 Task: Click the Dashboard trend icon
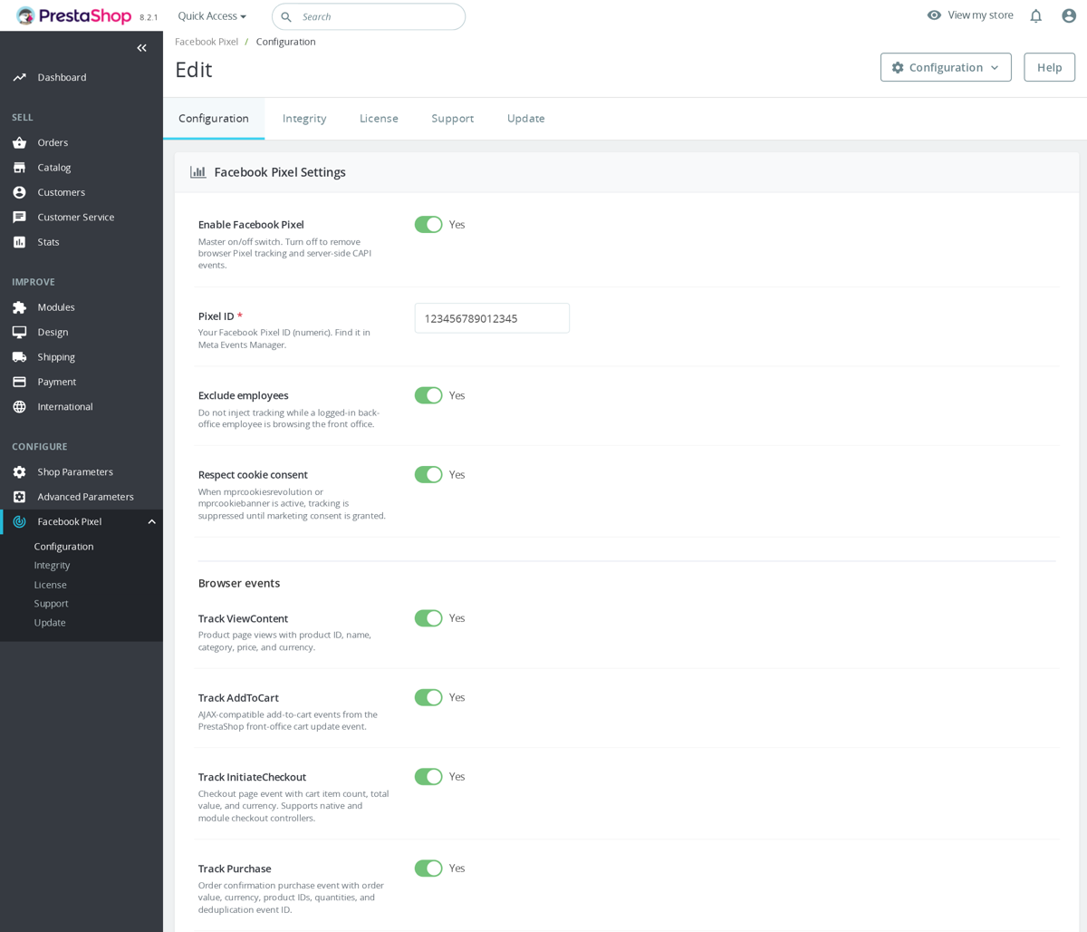pyautogui.click(x=19, y=77)
